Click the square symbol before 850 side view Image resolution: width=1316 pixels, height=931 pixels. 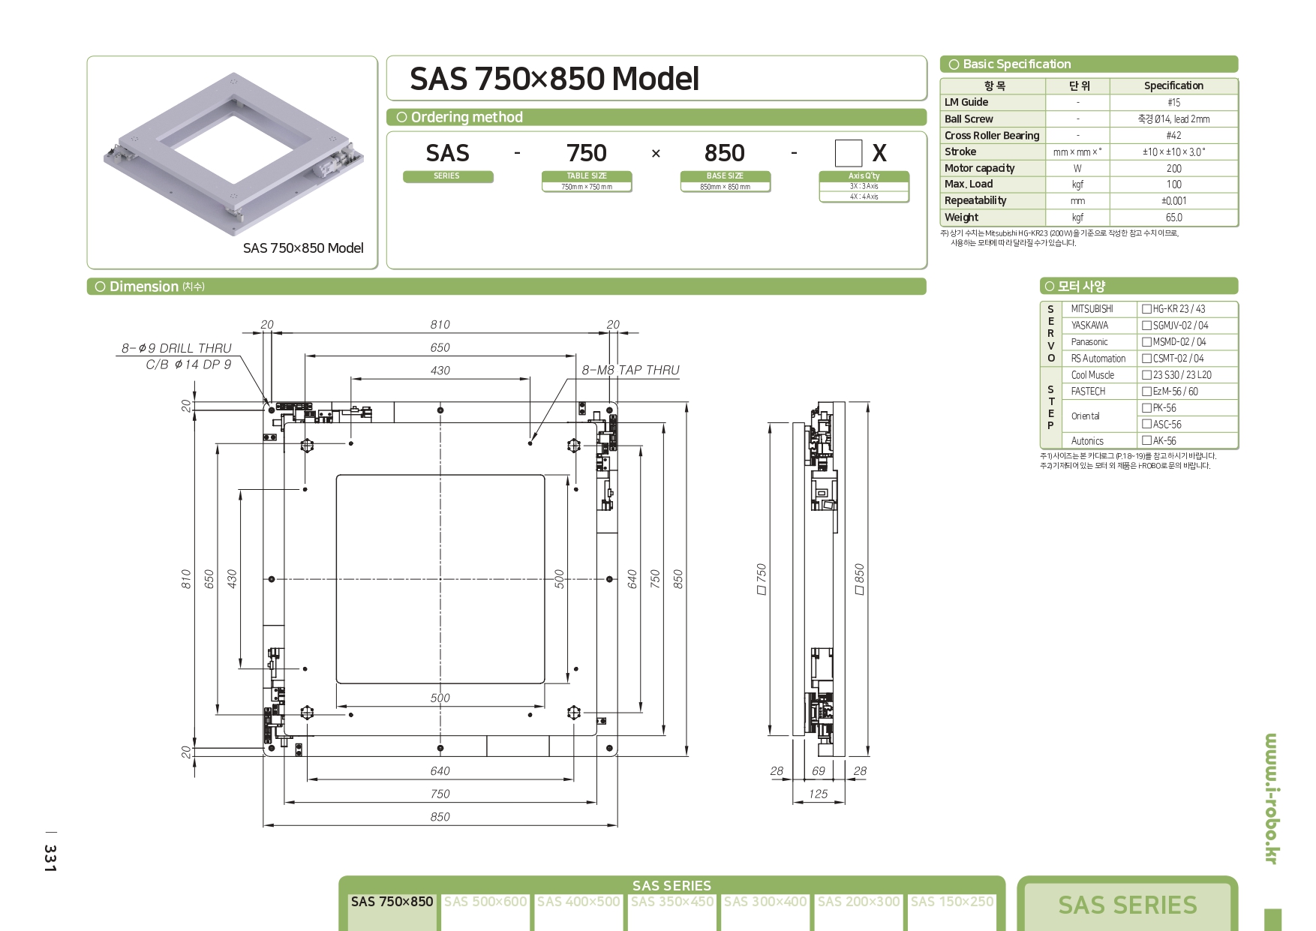[x=860, y=591]
